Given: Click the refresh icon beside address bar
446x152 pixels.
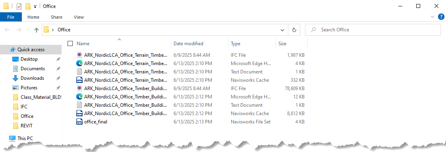Looking at the screenshot, I should tap(294, 30).
